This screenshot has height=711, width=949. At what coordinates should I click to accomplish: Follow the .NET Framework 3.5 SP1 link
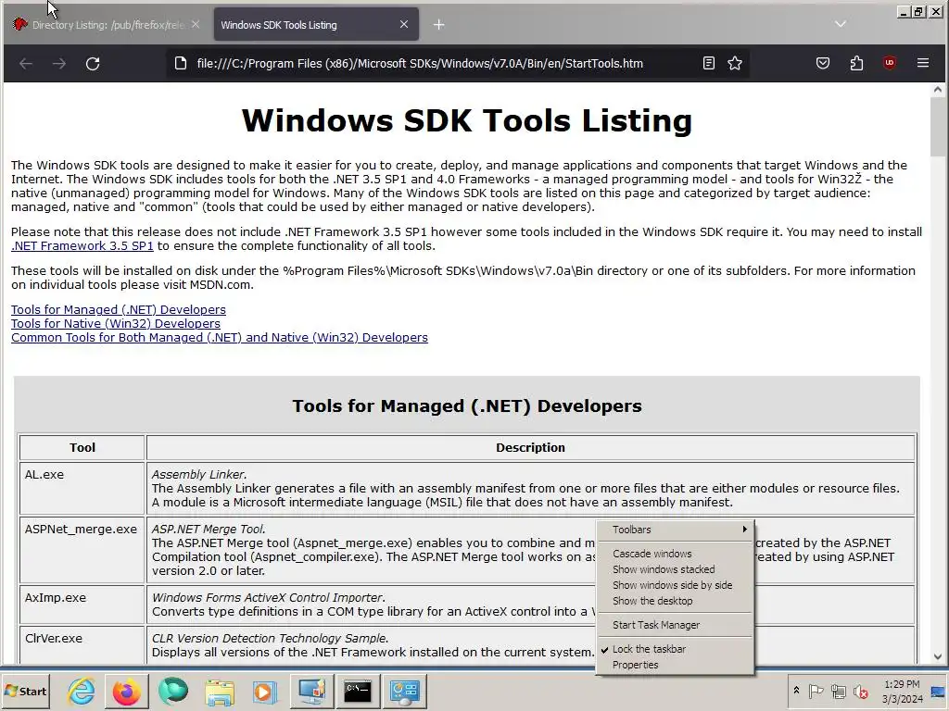tap(82, 246)
